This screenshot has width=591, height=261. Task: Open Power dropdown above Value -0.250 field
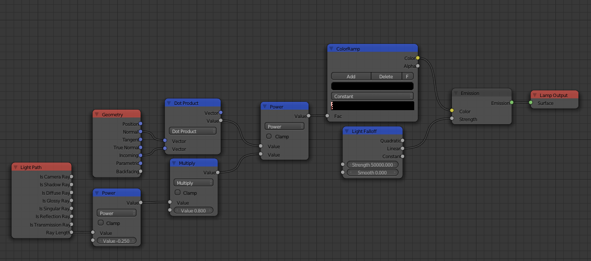117,213
